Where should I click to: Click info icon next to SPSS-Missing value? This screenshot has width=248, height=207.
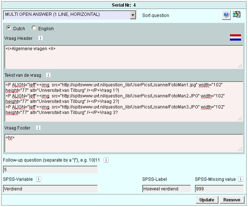tap(241, 179)
